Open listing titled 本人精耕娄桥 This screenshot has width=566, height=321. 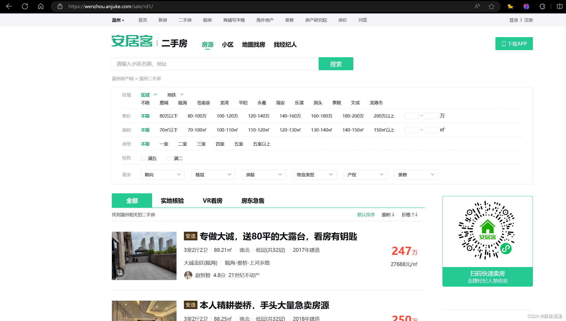point(264,305)
